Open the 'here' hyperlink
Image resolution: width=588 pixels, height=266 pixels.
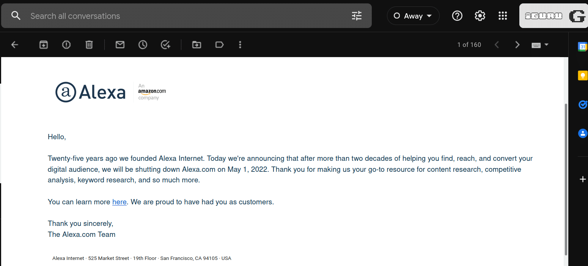119,202
